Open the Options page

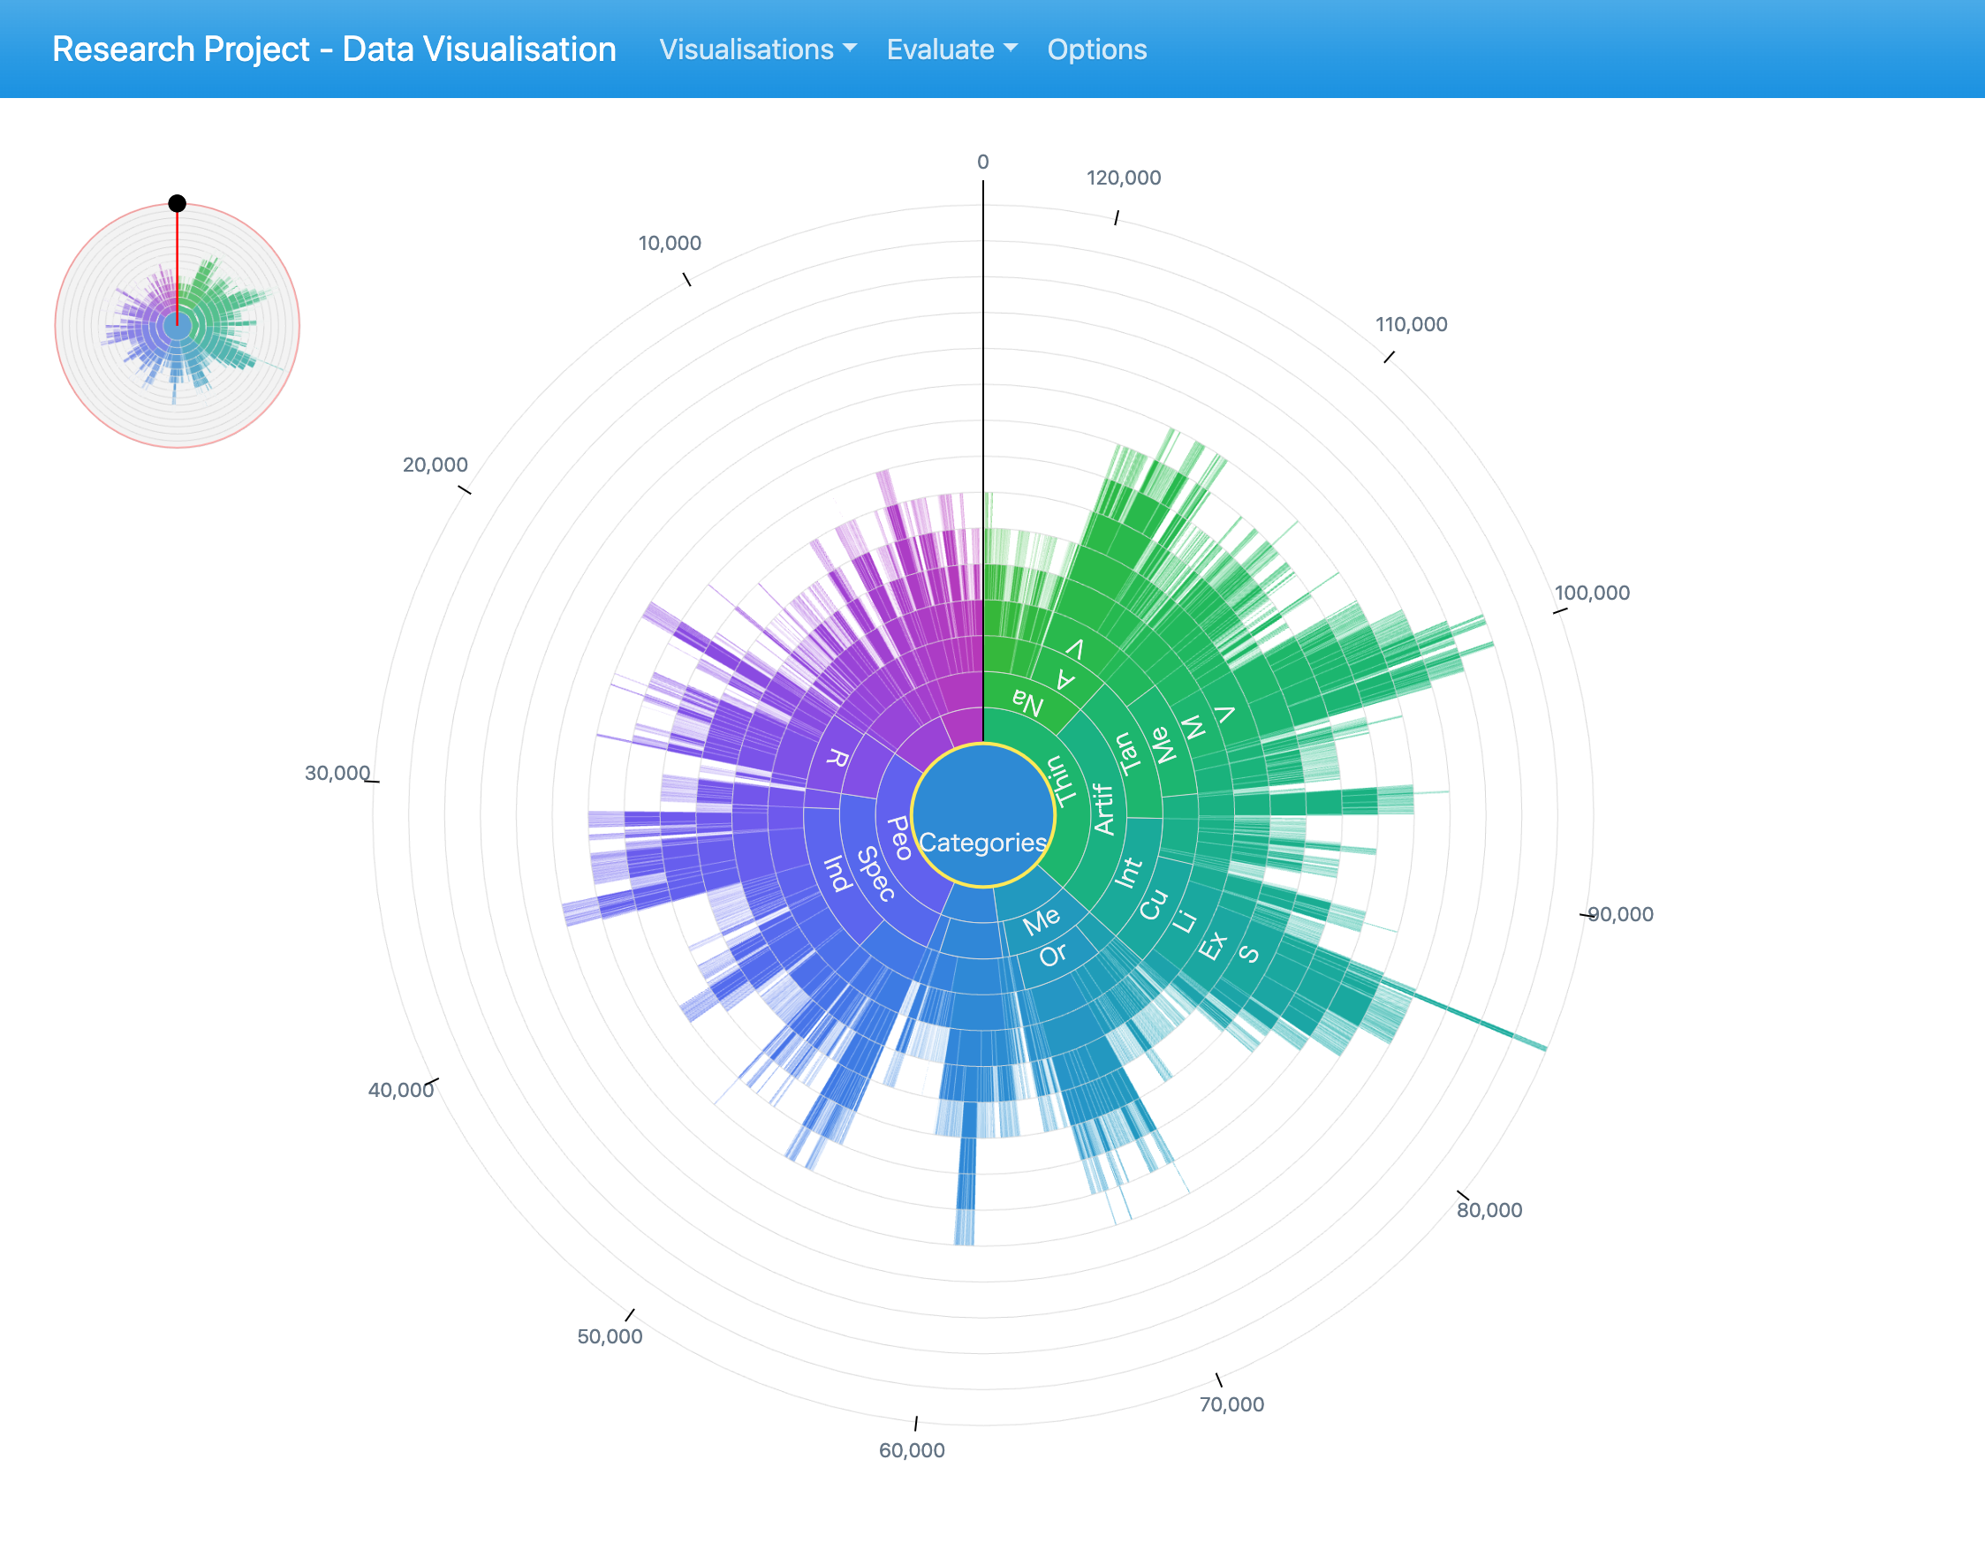coord(1096,49)
